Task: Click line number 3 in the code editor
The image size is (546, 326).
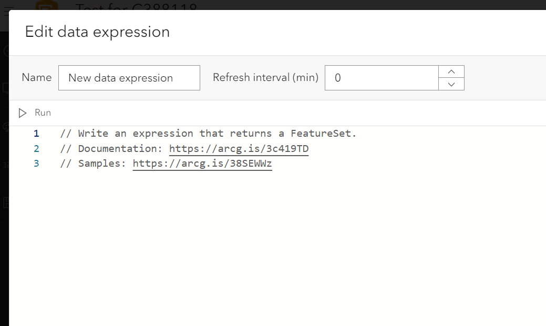Action: coord(36,163)
